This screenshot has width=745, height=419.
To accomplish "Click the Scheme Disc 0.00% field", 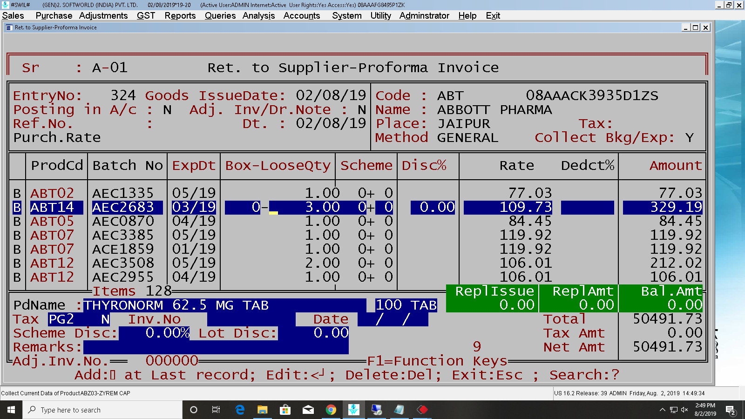I will pos(154,333).
